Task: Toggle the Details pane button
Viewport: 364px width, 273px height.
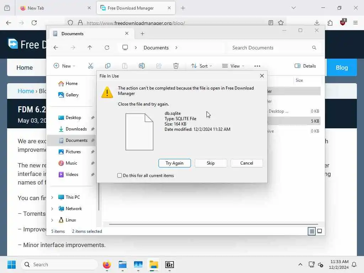Action: (x=305, y=66)
